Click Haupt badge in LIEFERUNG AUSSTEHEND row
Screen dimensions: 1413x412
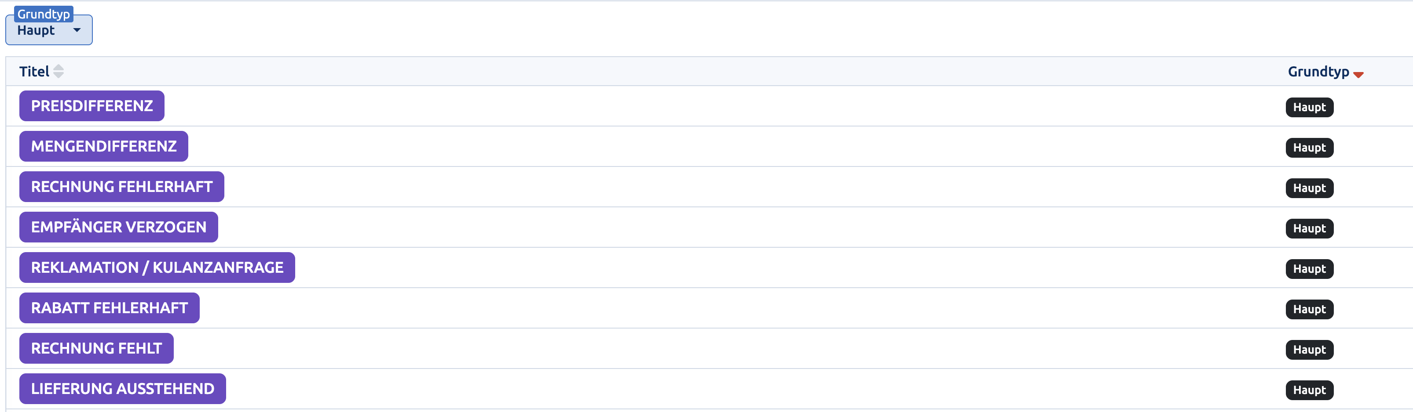(1309, 390)
